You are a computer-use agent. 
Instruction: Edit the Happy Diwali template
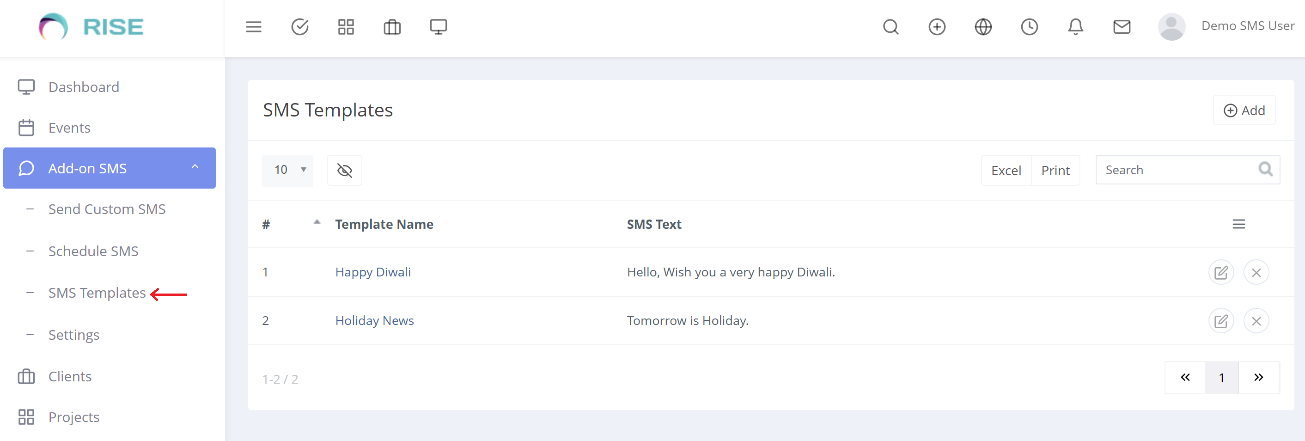point(1221,273)
